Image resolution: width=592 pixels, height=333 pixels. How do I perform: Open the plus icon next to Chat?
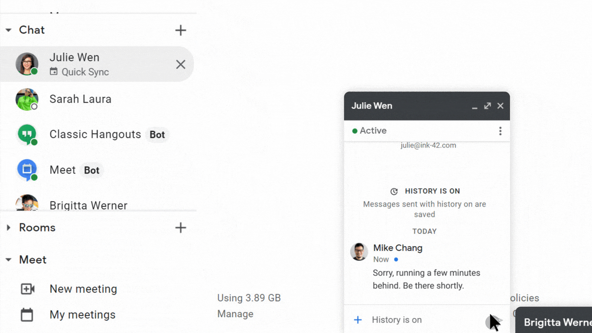(181, 30)
